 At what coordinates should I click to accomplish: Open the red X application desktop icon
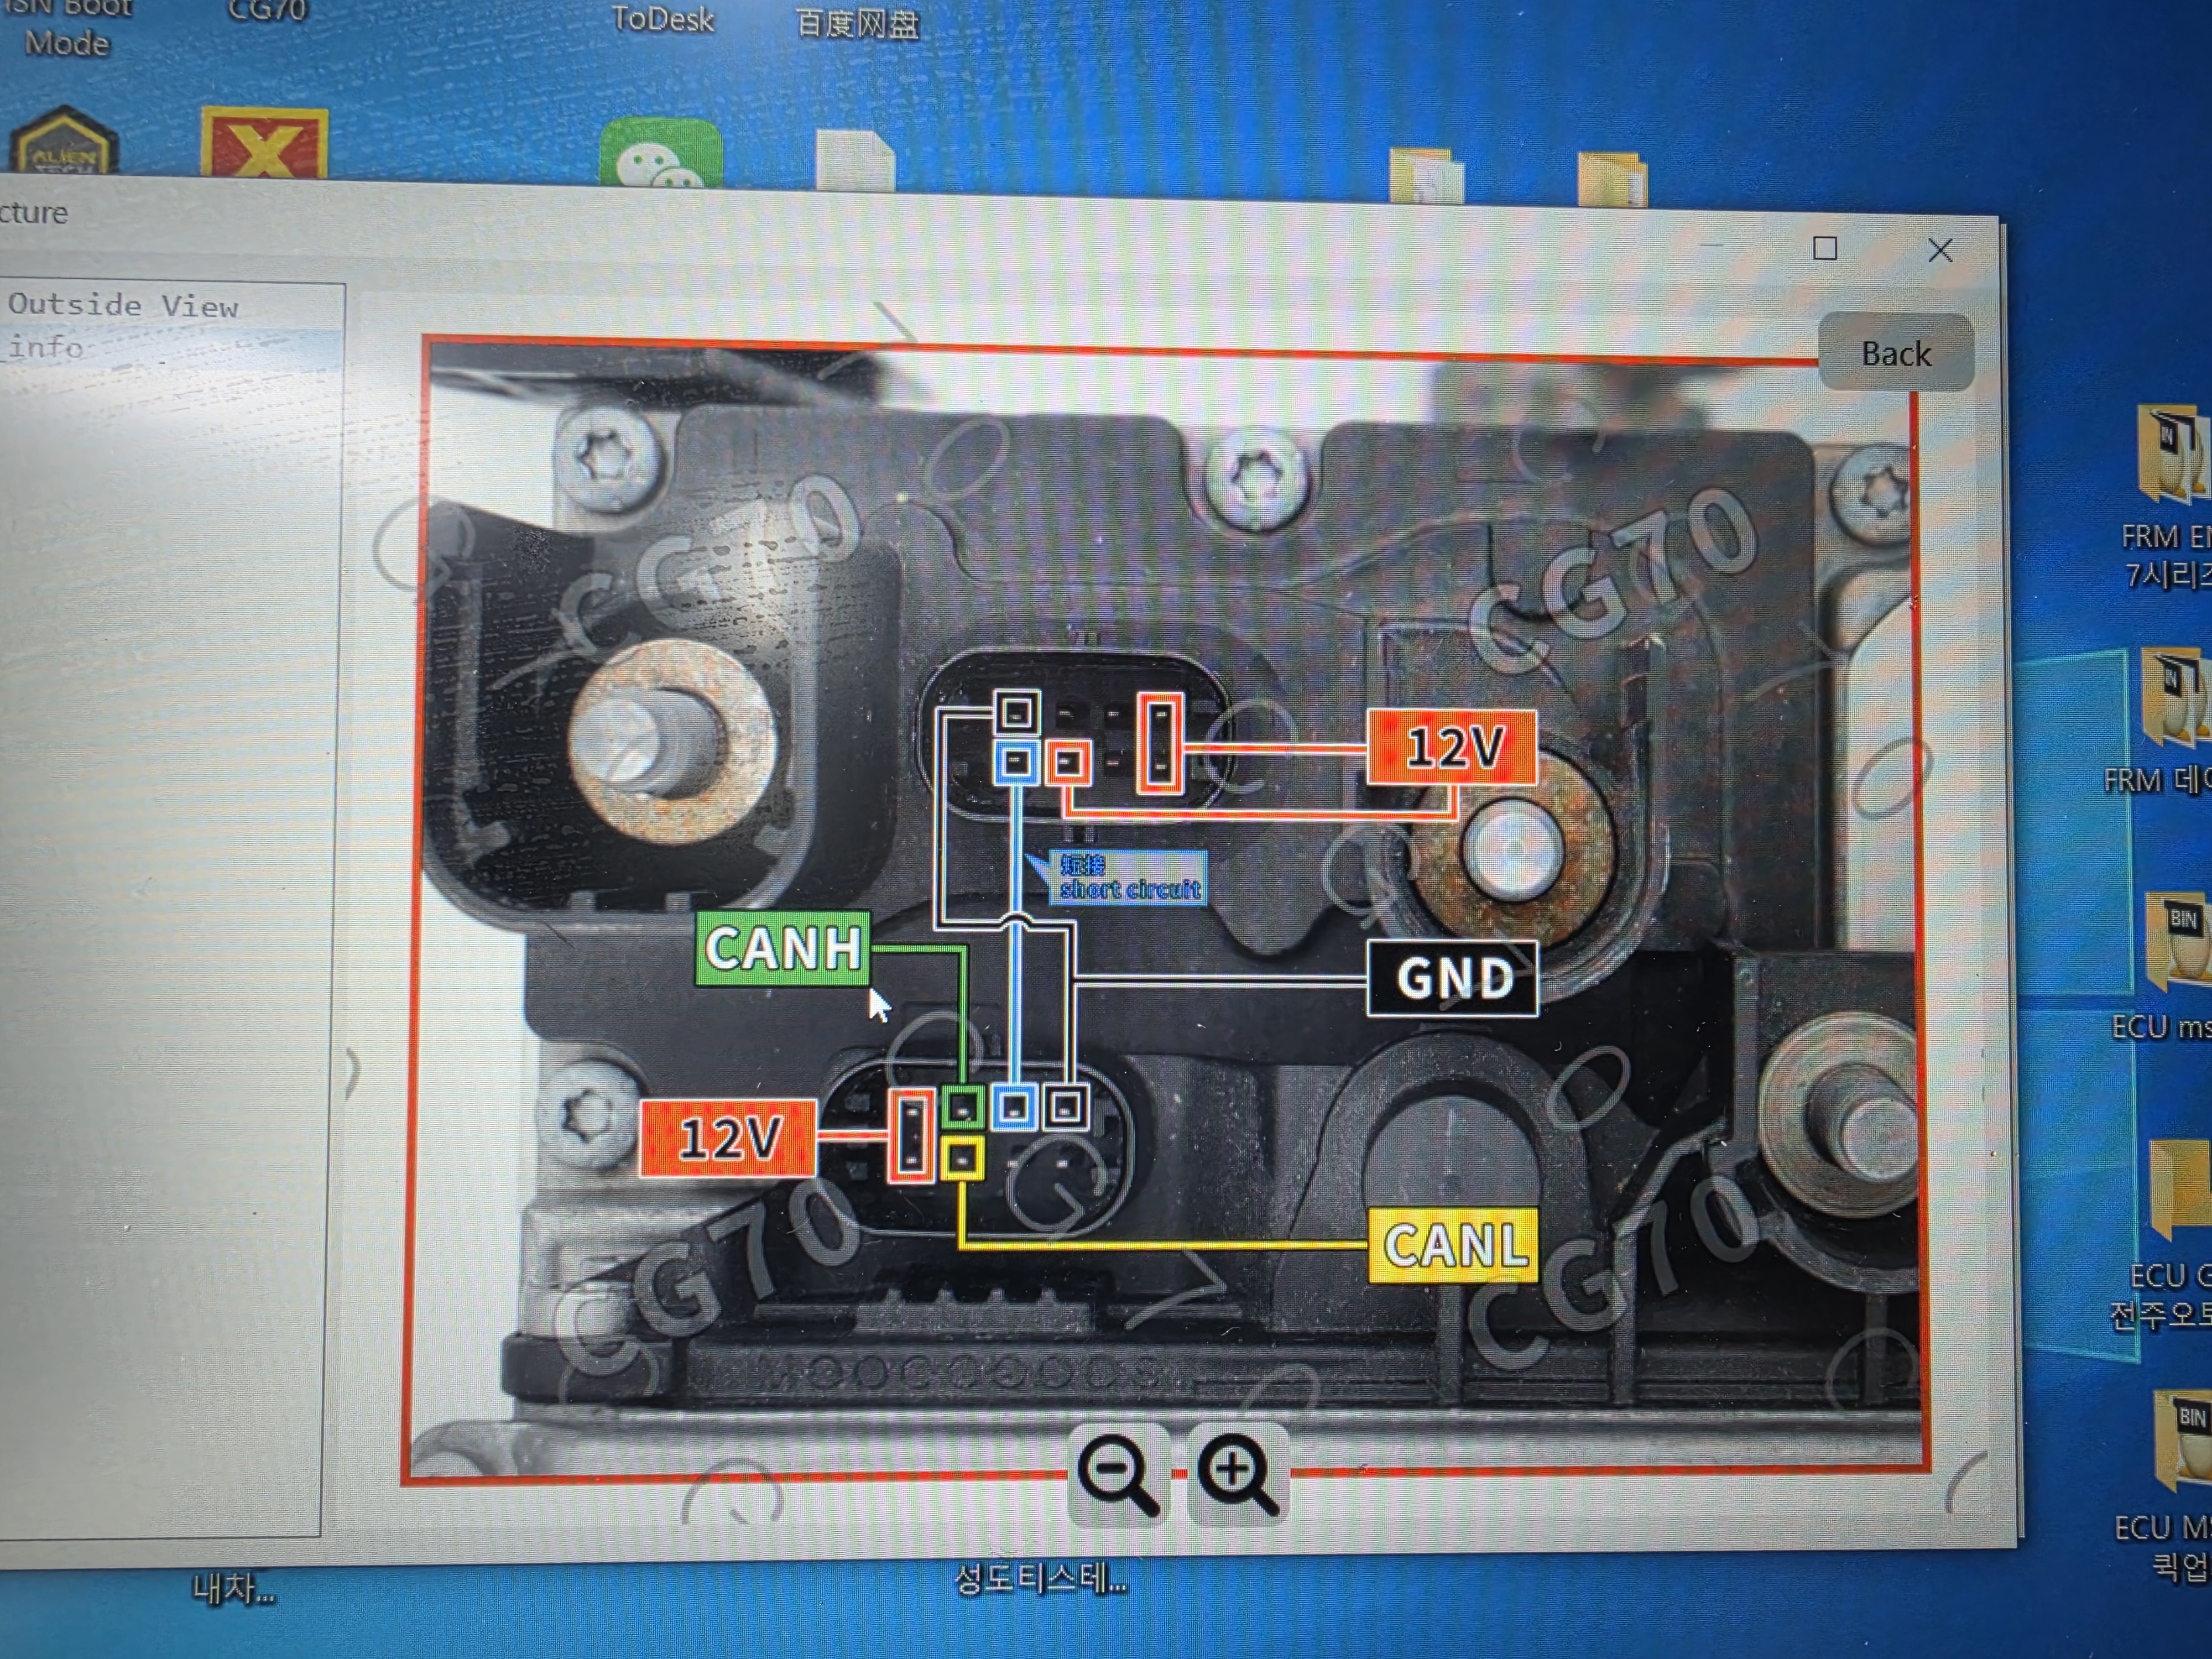point(264,144)
